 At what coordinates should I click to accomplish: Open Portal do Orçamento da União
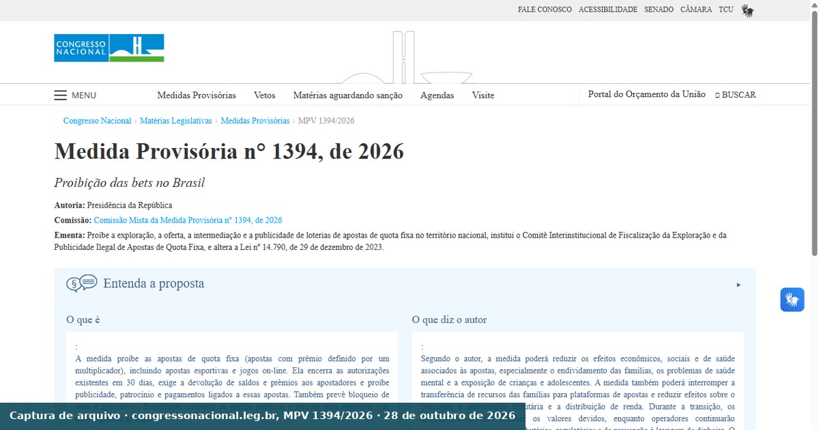tap(647, 95)
